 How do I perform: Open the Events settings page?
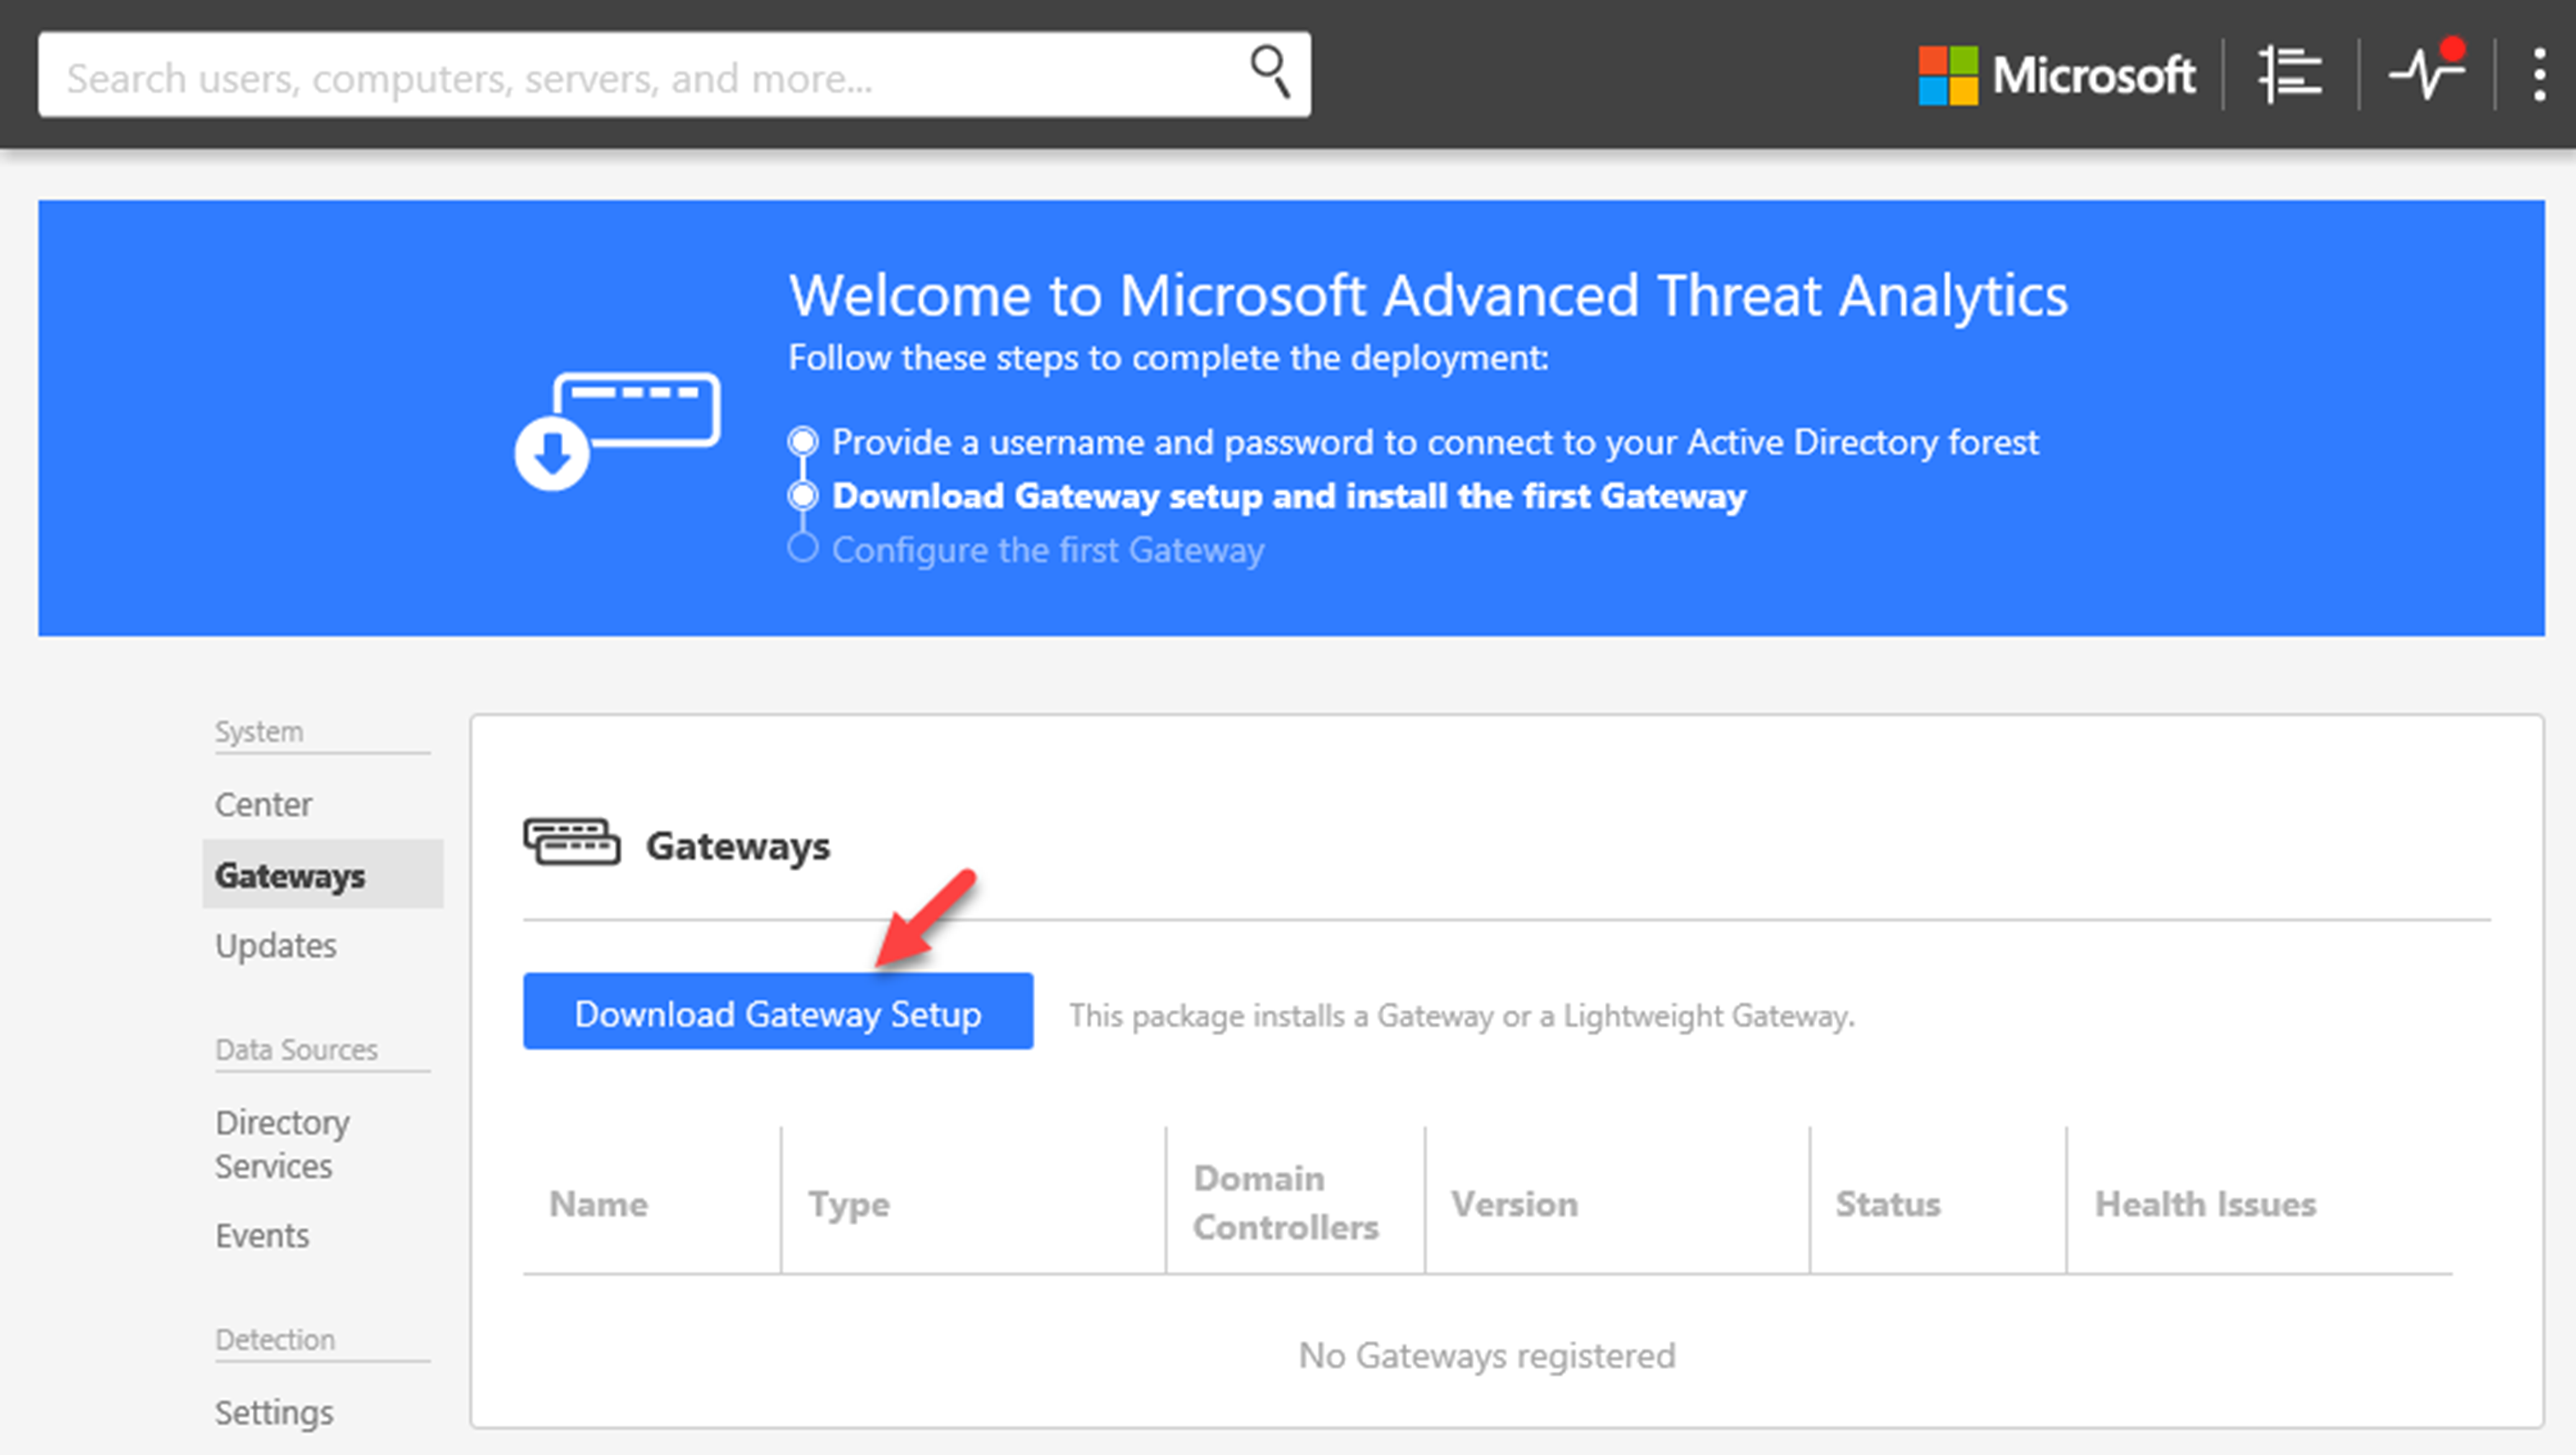[262, 1236]
